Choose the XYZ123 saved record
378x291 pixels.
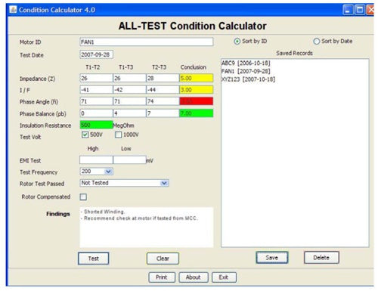click(248, 79)
